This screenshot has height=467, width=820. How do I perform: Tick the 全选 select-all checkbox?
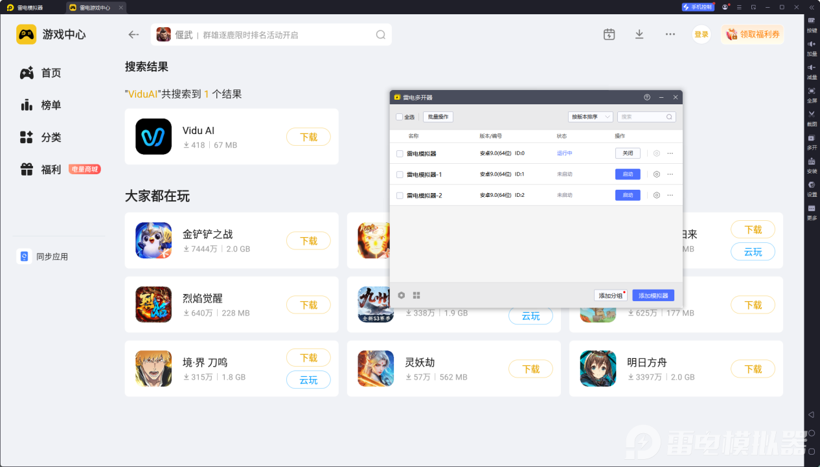(399, 117)
